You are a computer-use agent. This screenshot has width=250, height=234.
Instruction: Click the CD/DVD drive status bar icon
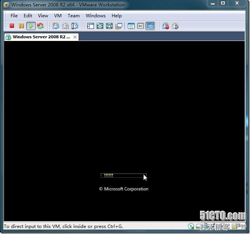191,226
